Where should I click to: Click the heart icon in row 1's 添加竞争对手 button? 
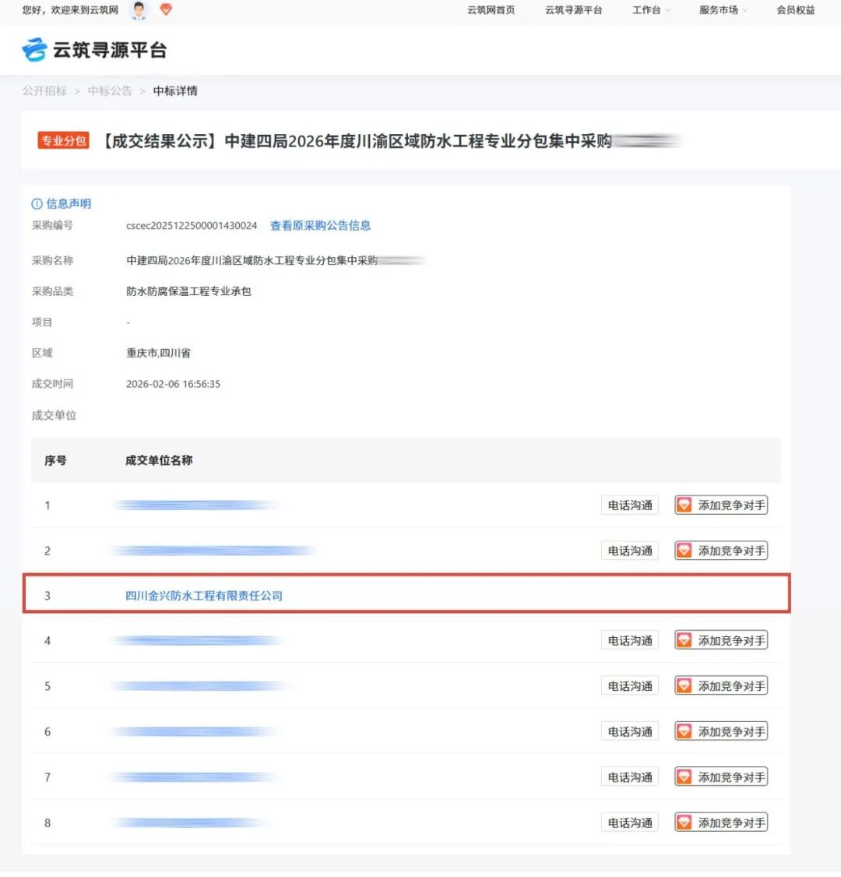pyautogui.click(x=684, y=504)
